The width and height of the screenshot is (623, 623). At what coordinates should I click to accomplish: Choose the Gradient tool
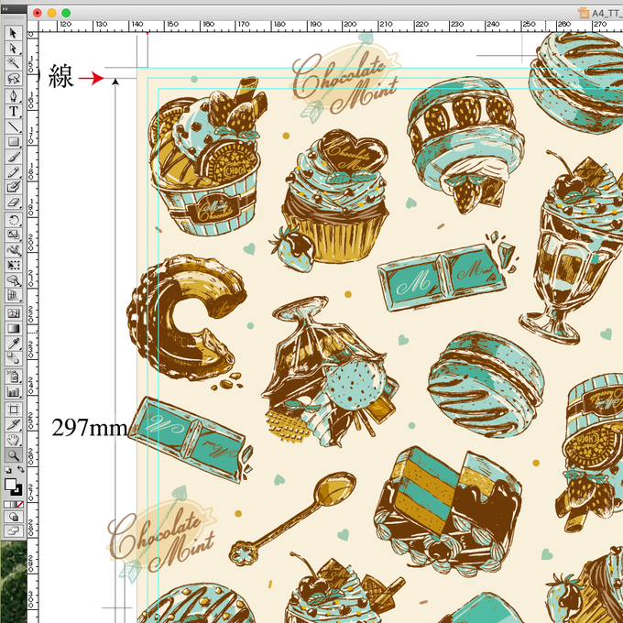[13, 328]
